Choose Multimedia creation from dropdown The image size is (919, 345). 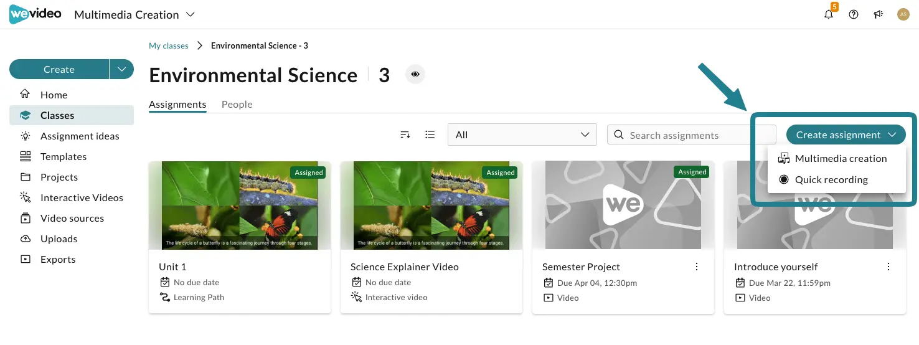837,158
